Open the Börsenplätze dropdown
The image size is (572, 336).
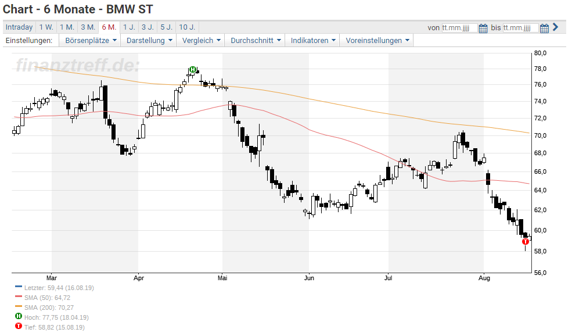pyautogui.click(x=91, y=41)
